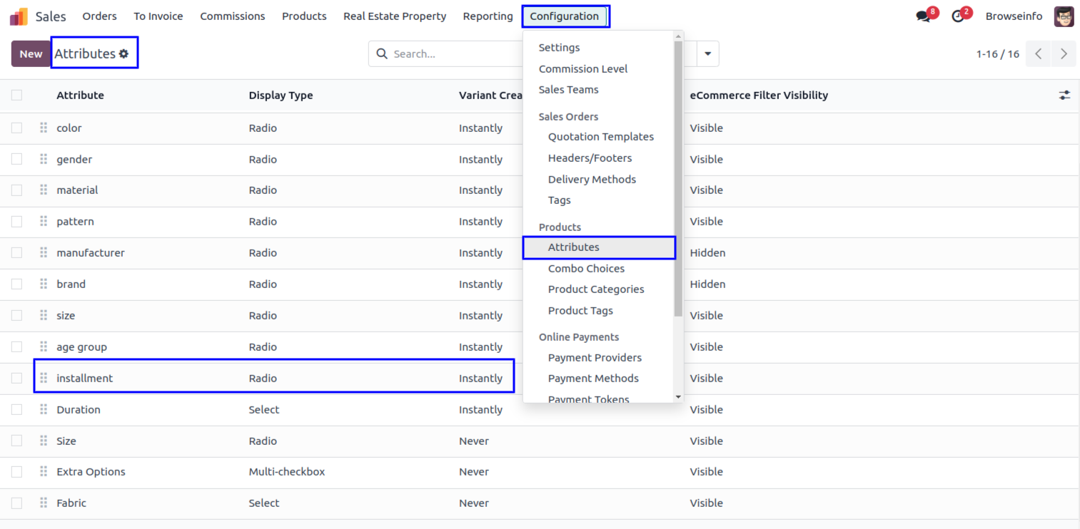1080x529 pixels.
Task: Open the activities clock icon
Action: pyautogui.click(x=958, y=16)
